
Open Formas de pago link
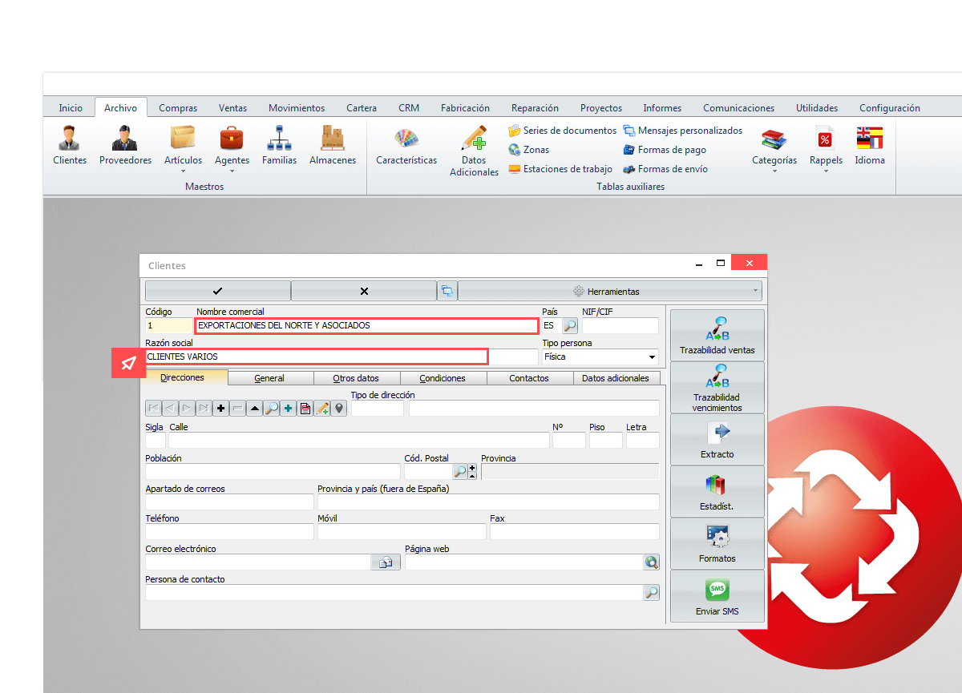(x=671, y=150)
